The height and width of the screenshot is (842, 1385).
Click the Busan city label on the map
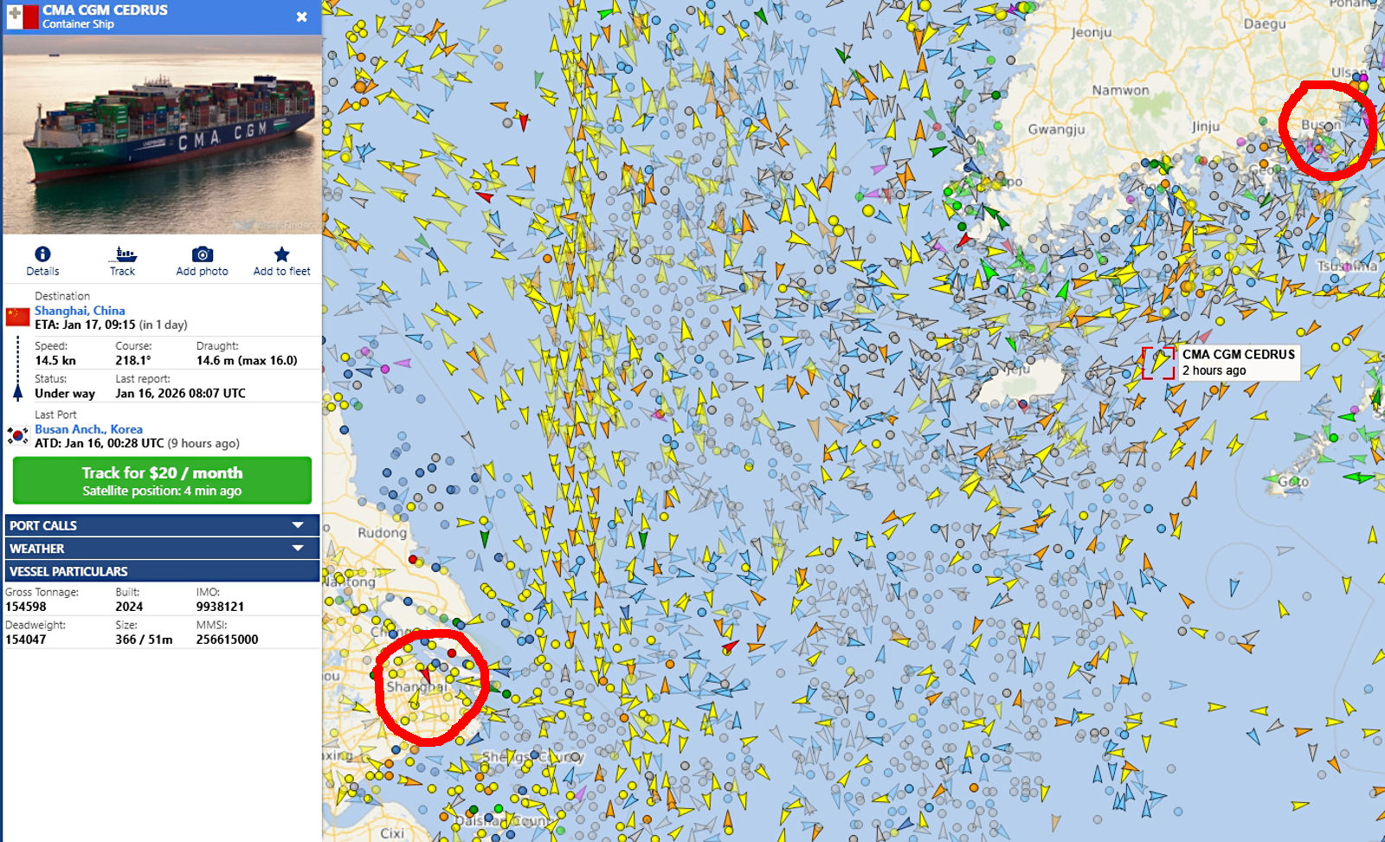pos(1321,125)
